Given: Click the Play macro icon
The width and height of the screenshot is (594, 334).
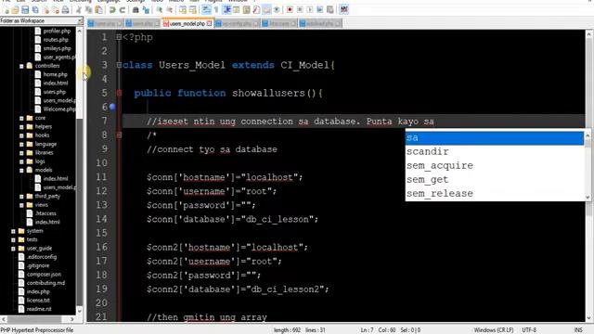Looking at the screenshot, I should 309,10.
